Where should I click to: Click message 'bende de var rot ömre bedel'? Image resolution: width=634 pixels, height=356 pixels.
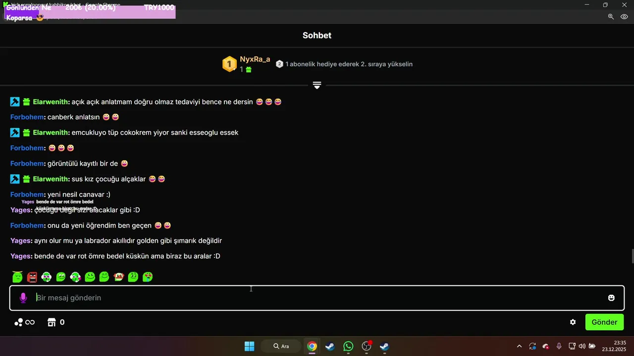tap(127, 256)
